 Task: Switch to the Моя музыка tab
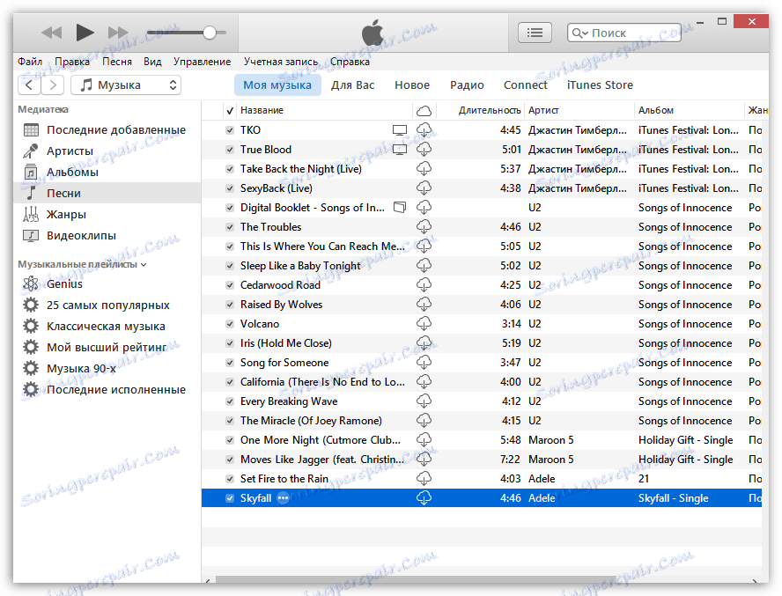(x=277, y=85)
